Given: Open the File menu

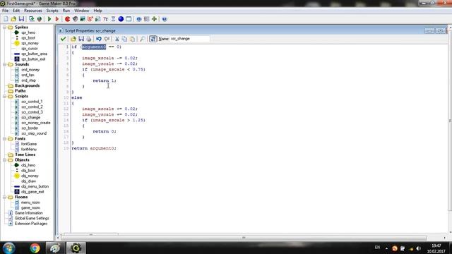Looking at the screenshot, I should (x=5, y=11).
